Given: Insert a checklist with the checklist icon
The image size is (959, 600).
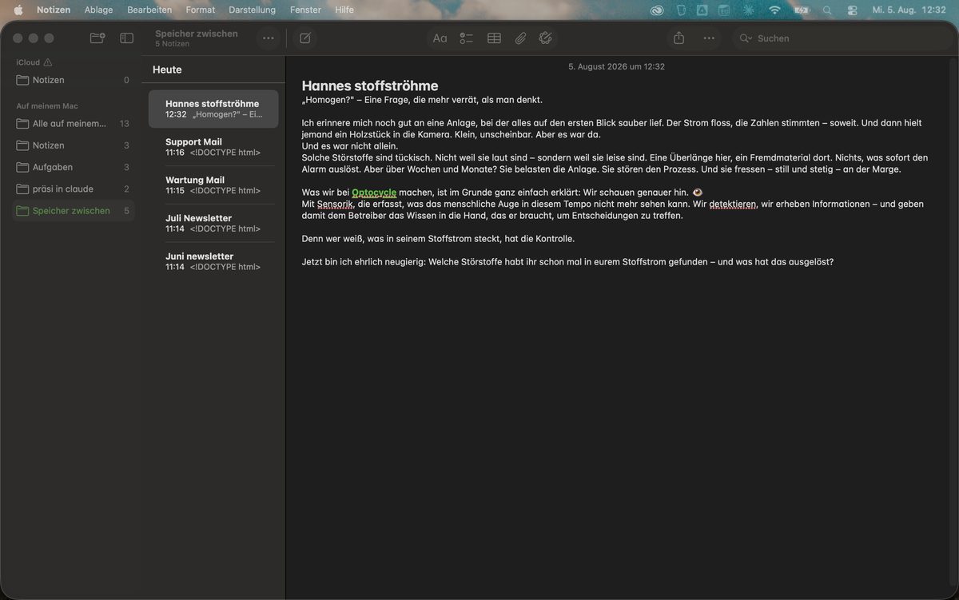Looking at the screenshot, I should pos(467,38).
